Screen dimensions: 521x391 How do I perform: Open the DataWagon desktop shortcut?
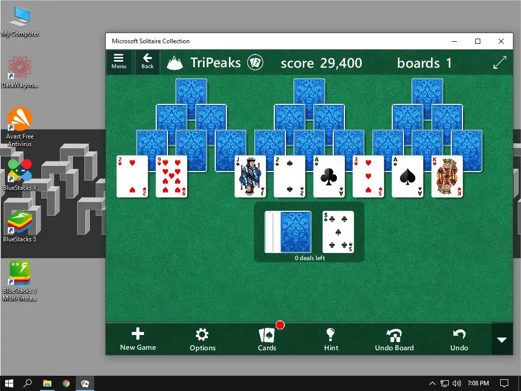tap(20, 72)
